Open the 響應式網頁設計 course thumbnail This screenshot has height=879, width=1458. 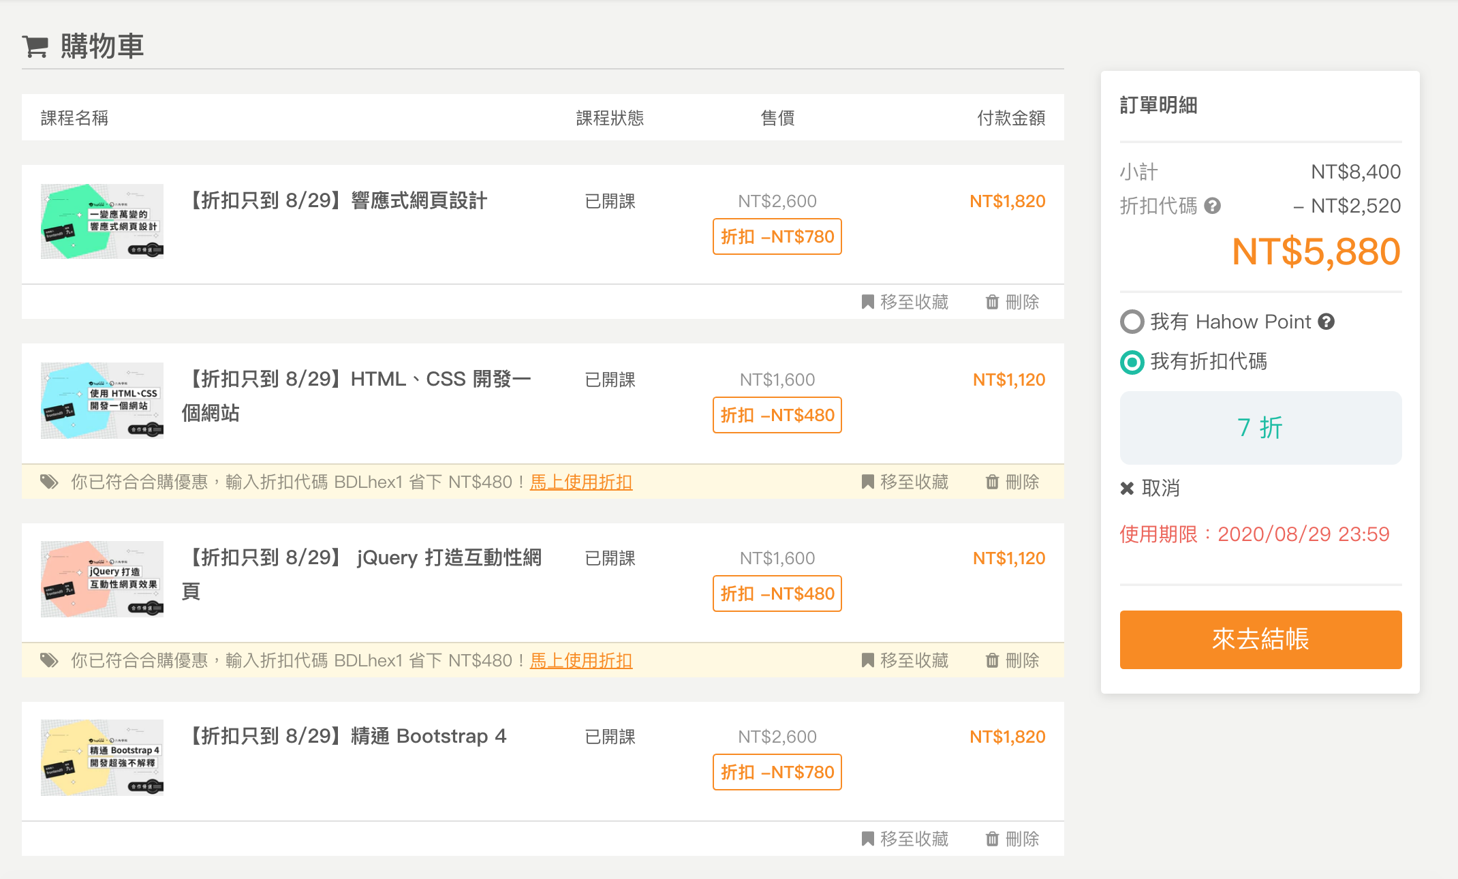102,221
